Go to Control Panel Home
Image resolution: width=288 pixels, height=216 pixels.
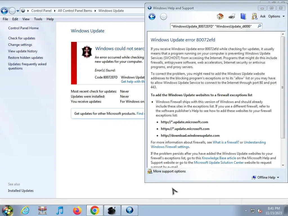tap(23, 28)
